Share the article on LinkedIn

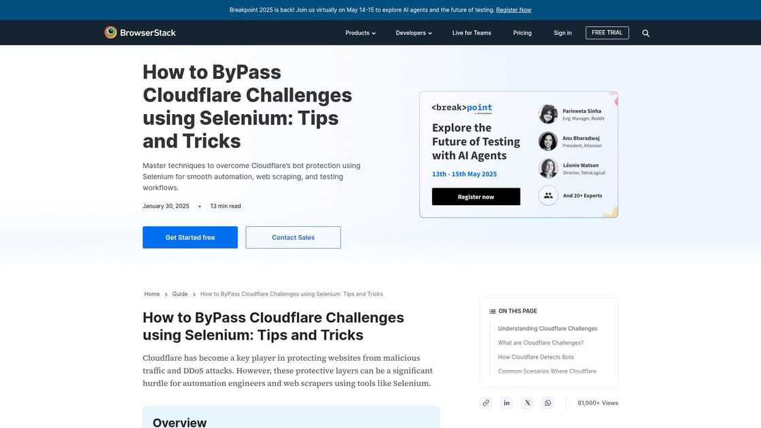506,403
